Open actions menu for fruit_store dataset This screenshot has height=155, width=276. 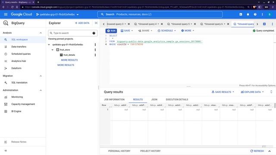[x=95, y=50]
